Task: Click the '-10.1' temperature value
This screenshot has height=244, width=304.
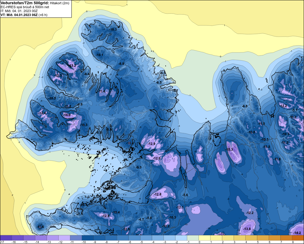Action: 100,55
